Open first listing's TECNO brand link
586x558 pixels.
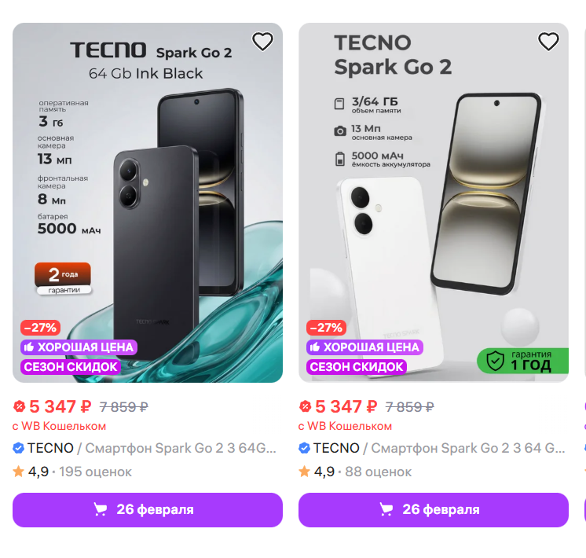(x=50, y=448)
